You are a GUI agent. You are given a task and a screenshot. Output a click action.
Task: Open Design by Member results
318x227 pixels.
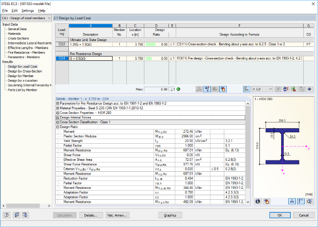tap(21, 76)
